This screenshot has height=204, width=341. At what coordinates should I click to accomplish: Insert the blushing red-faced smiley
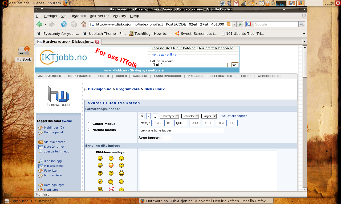click(x=111, y=165)
